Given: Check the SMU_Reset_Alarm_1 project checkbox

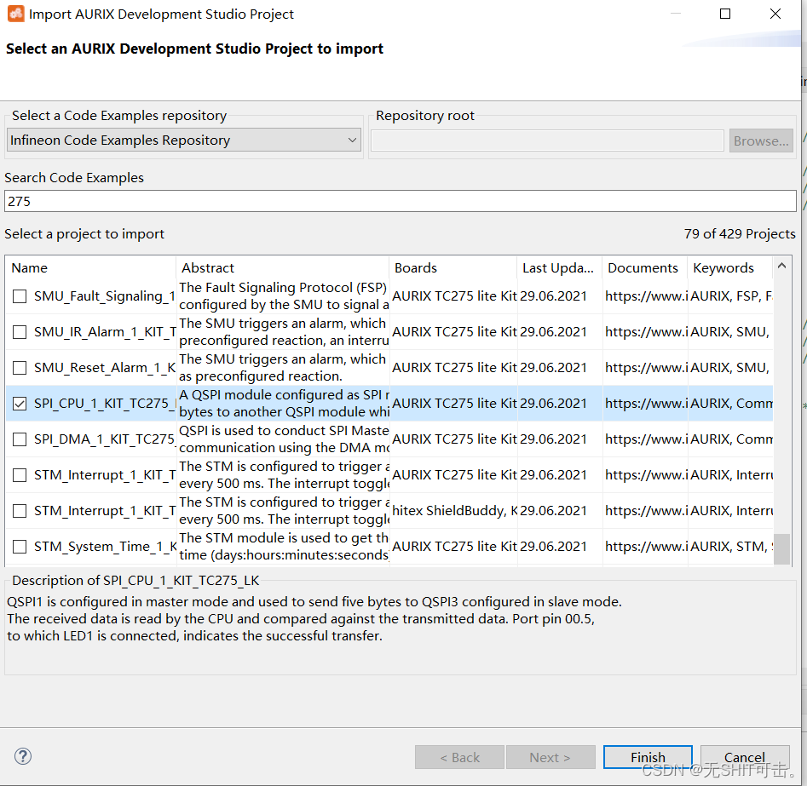Looking at the screenshot, I should tap(20, 368).
